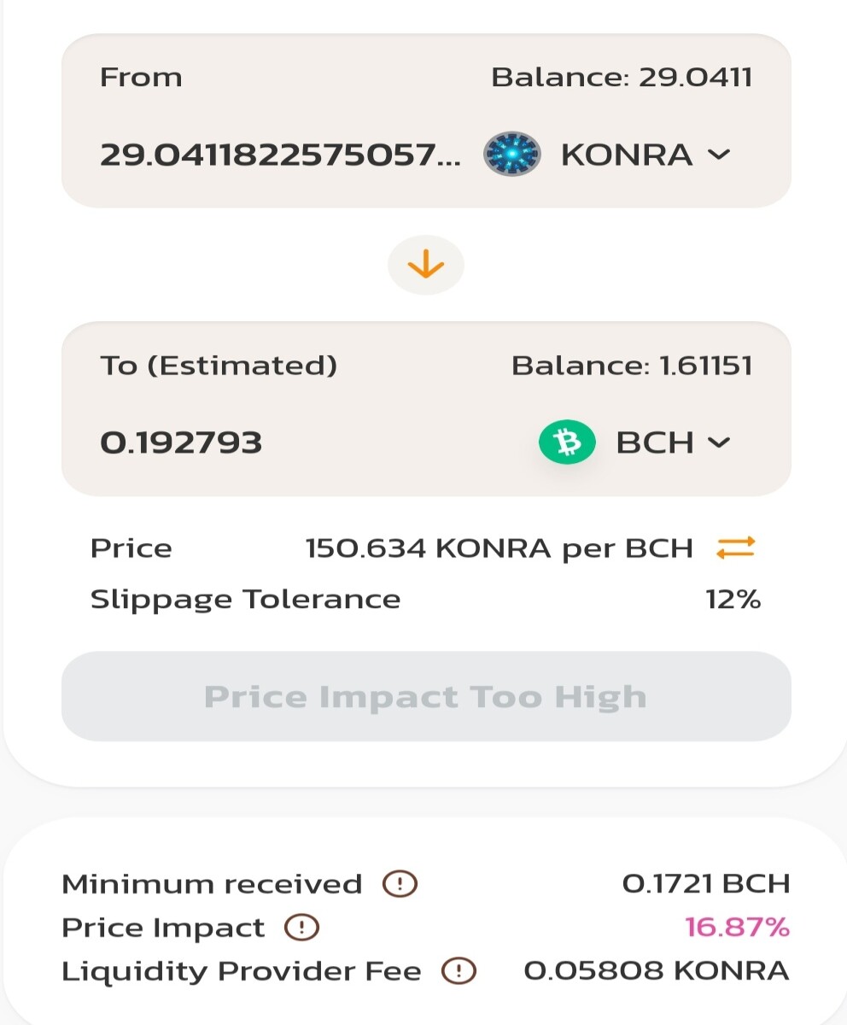Open the KONRA token selector dropdown
The width and height of the screenshot is (847, 1025).
point(608,155)
